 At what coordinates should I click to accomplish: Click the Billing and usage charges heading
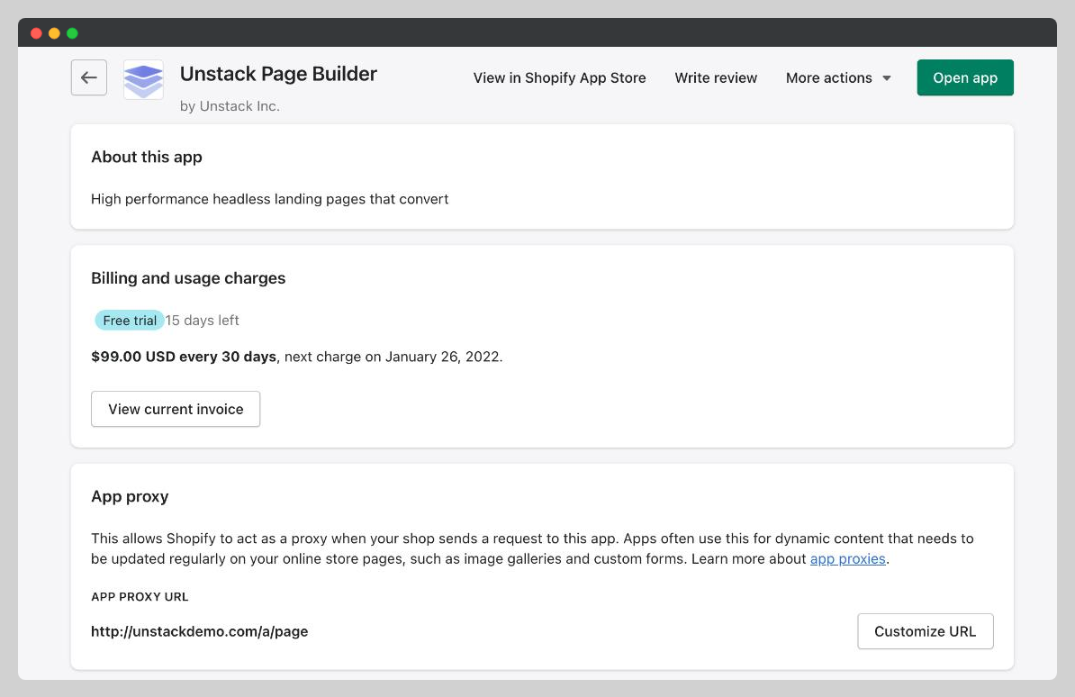[x=188, y=278]
